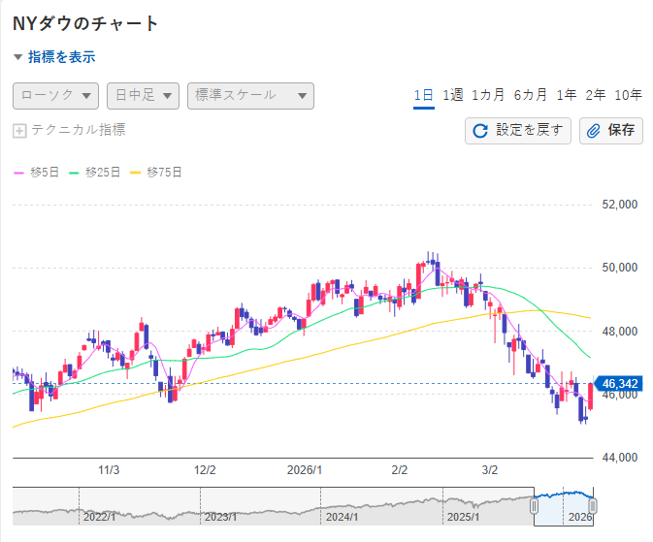Select the 2年 range tab
653x542 pixels.
click(x=596, y=95)
